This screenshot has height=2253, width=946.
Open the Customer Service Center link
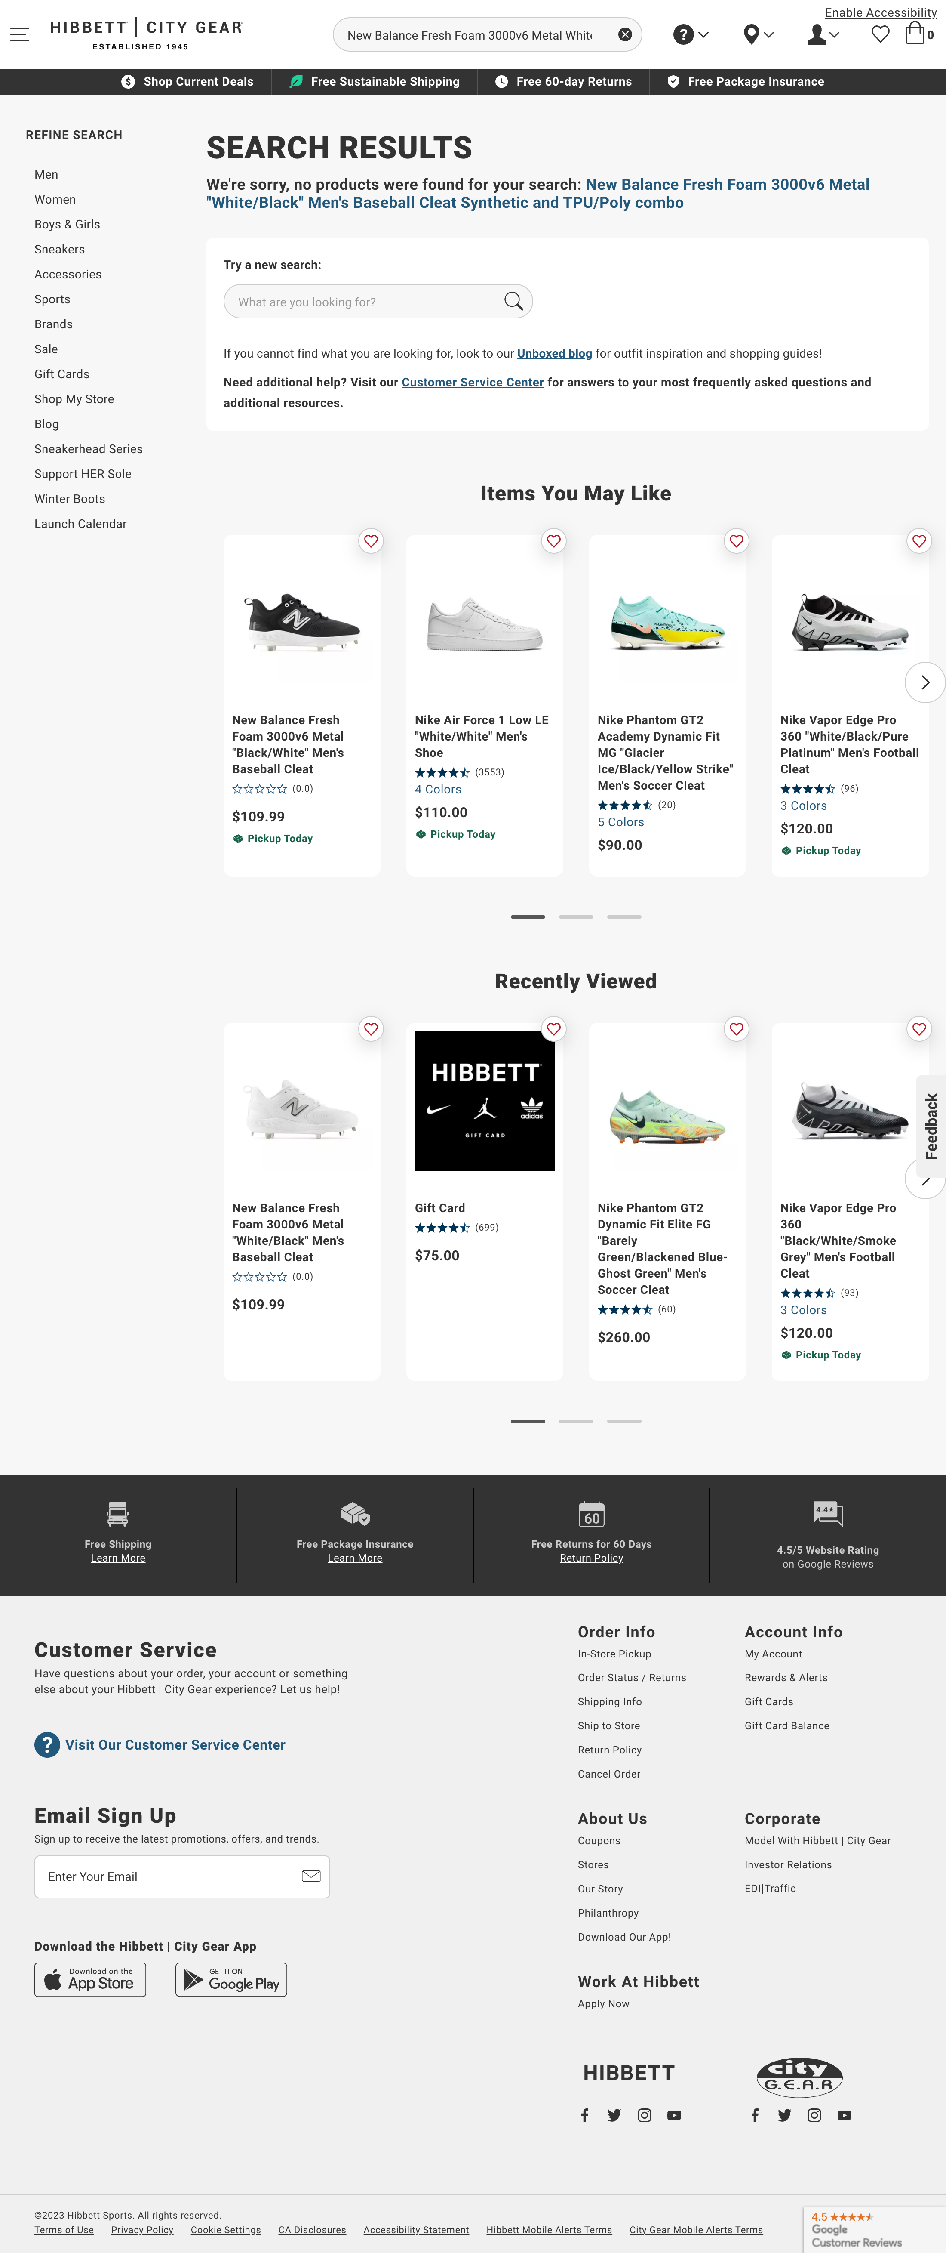[x=472, y=382]
